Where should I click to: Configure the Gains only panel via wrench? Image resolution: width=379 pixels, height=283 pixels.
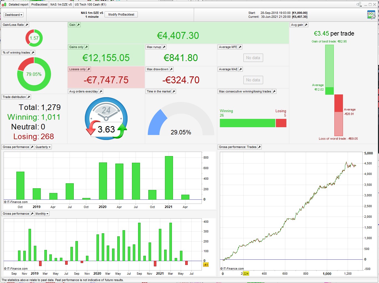[87, 47]
